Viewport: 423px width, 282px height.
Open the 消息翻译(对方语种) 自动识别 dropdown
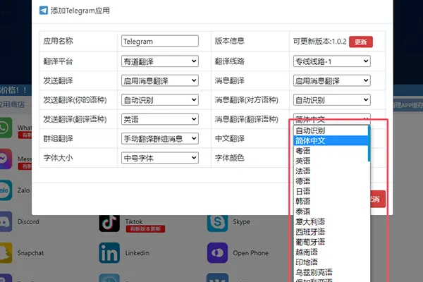[x=332, y=100]
